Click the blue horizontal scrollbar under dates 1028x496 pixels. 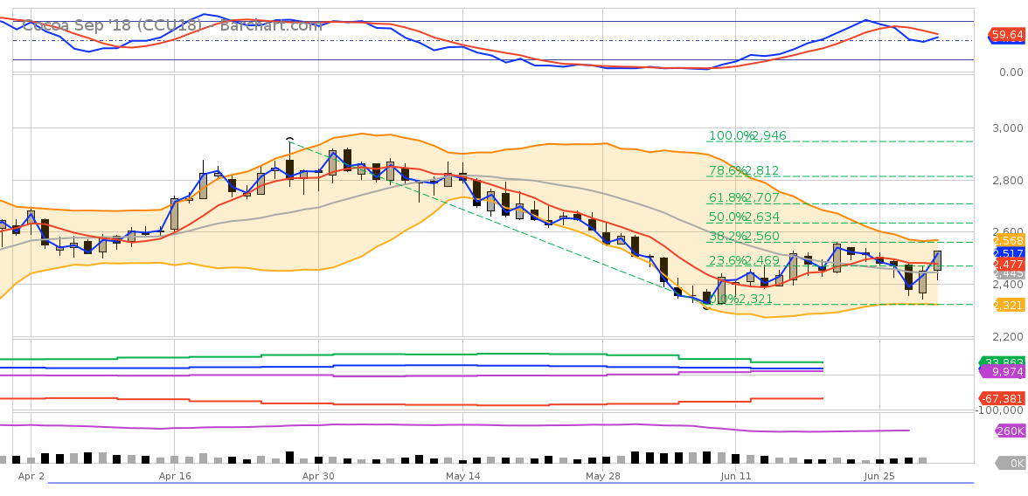click(x=511, y=484)
